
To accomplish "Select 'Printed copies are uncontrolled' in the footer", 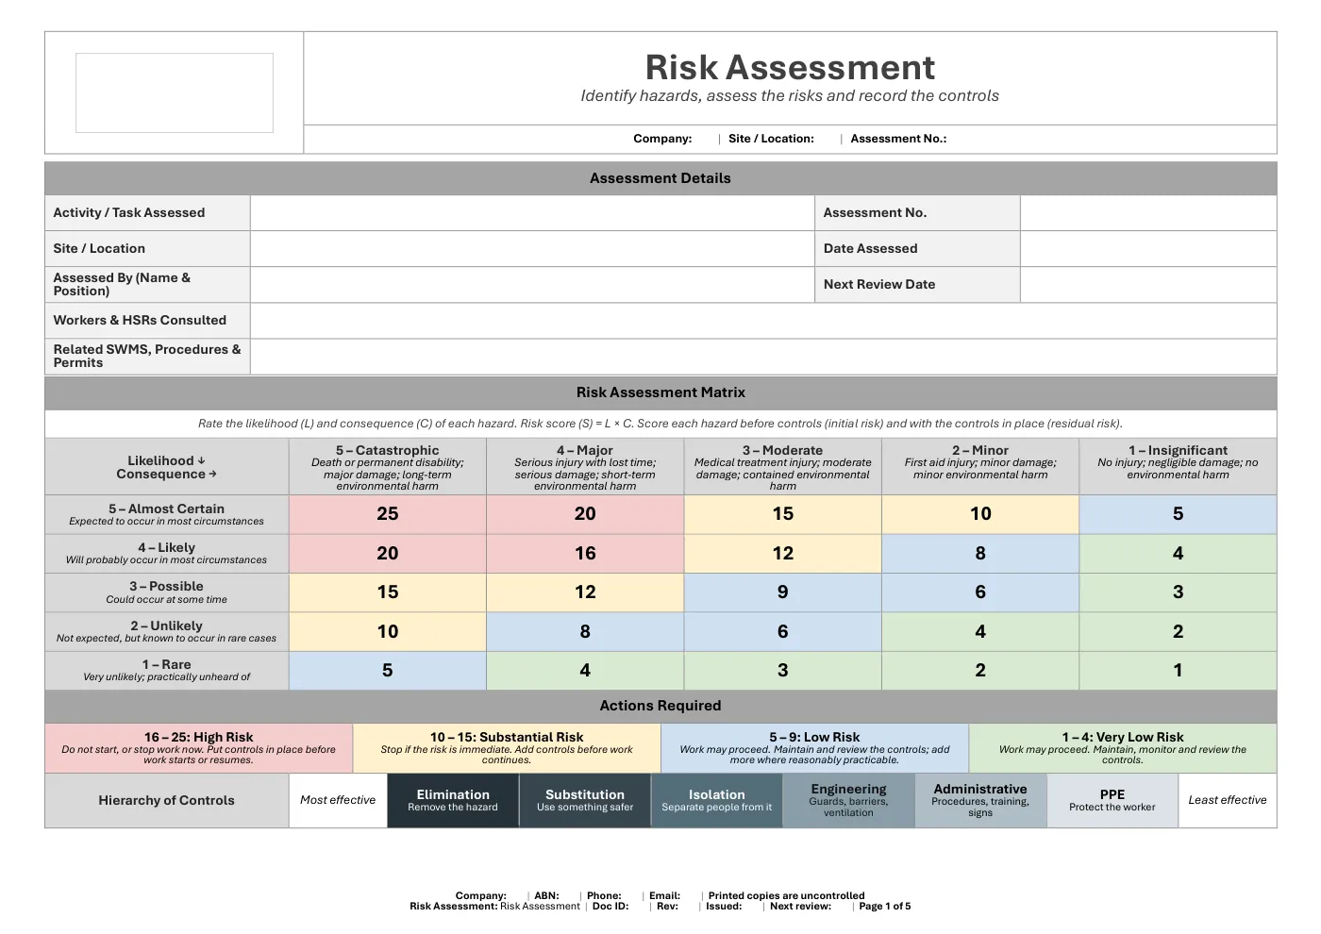I will click(787, 896).
